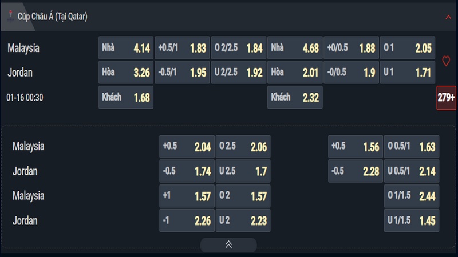Pick Malaysia +1 at 1.57
The width and height of the screenshot is (458, 257).
click(187, 196)
